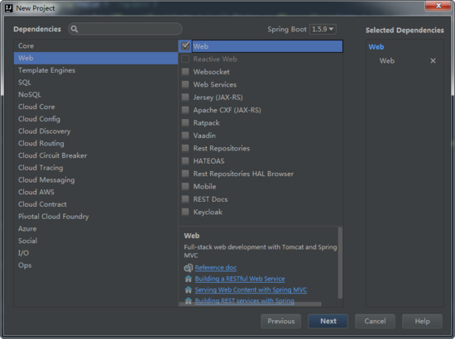
Task: Click the house icon beside Building a RESTful Web Service
Action: coord(188,279)
